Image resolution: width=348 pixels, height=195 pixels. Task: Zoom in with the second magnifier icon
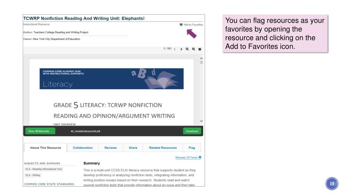(x=193, y=49)
